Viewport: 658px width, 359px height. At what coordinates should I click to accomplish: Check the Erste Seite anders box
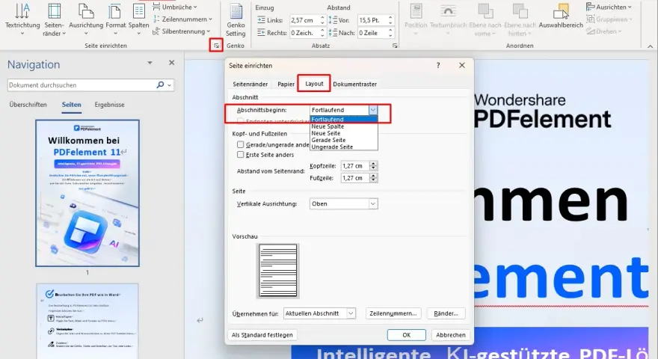click(241, 155)
